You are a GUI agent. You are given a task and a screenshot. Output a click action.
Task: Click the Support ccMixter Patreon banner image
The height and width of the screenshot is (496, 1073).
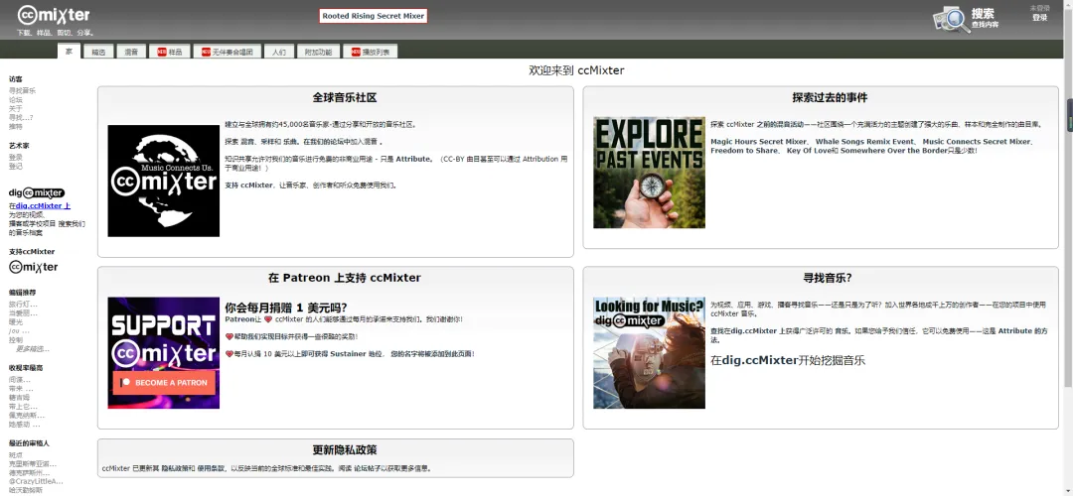[163, 353]
